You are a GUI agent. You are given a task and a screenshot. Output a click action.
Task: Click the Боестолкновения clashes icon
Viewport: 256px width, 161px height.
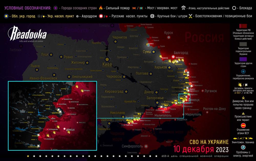pos(190,16)
